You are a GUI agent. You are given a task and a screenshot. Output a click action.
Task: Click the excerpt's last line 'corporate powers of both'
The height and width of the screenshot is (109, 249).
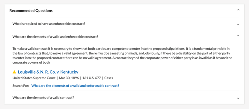31,63
